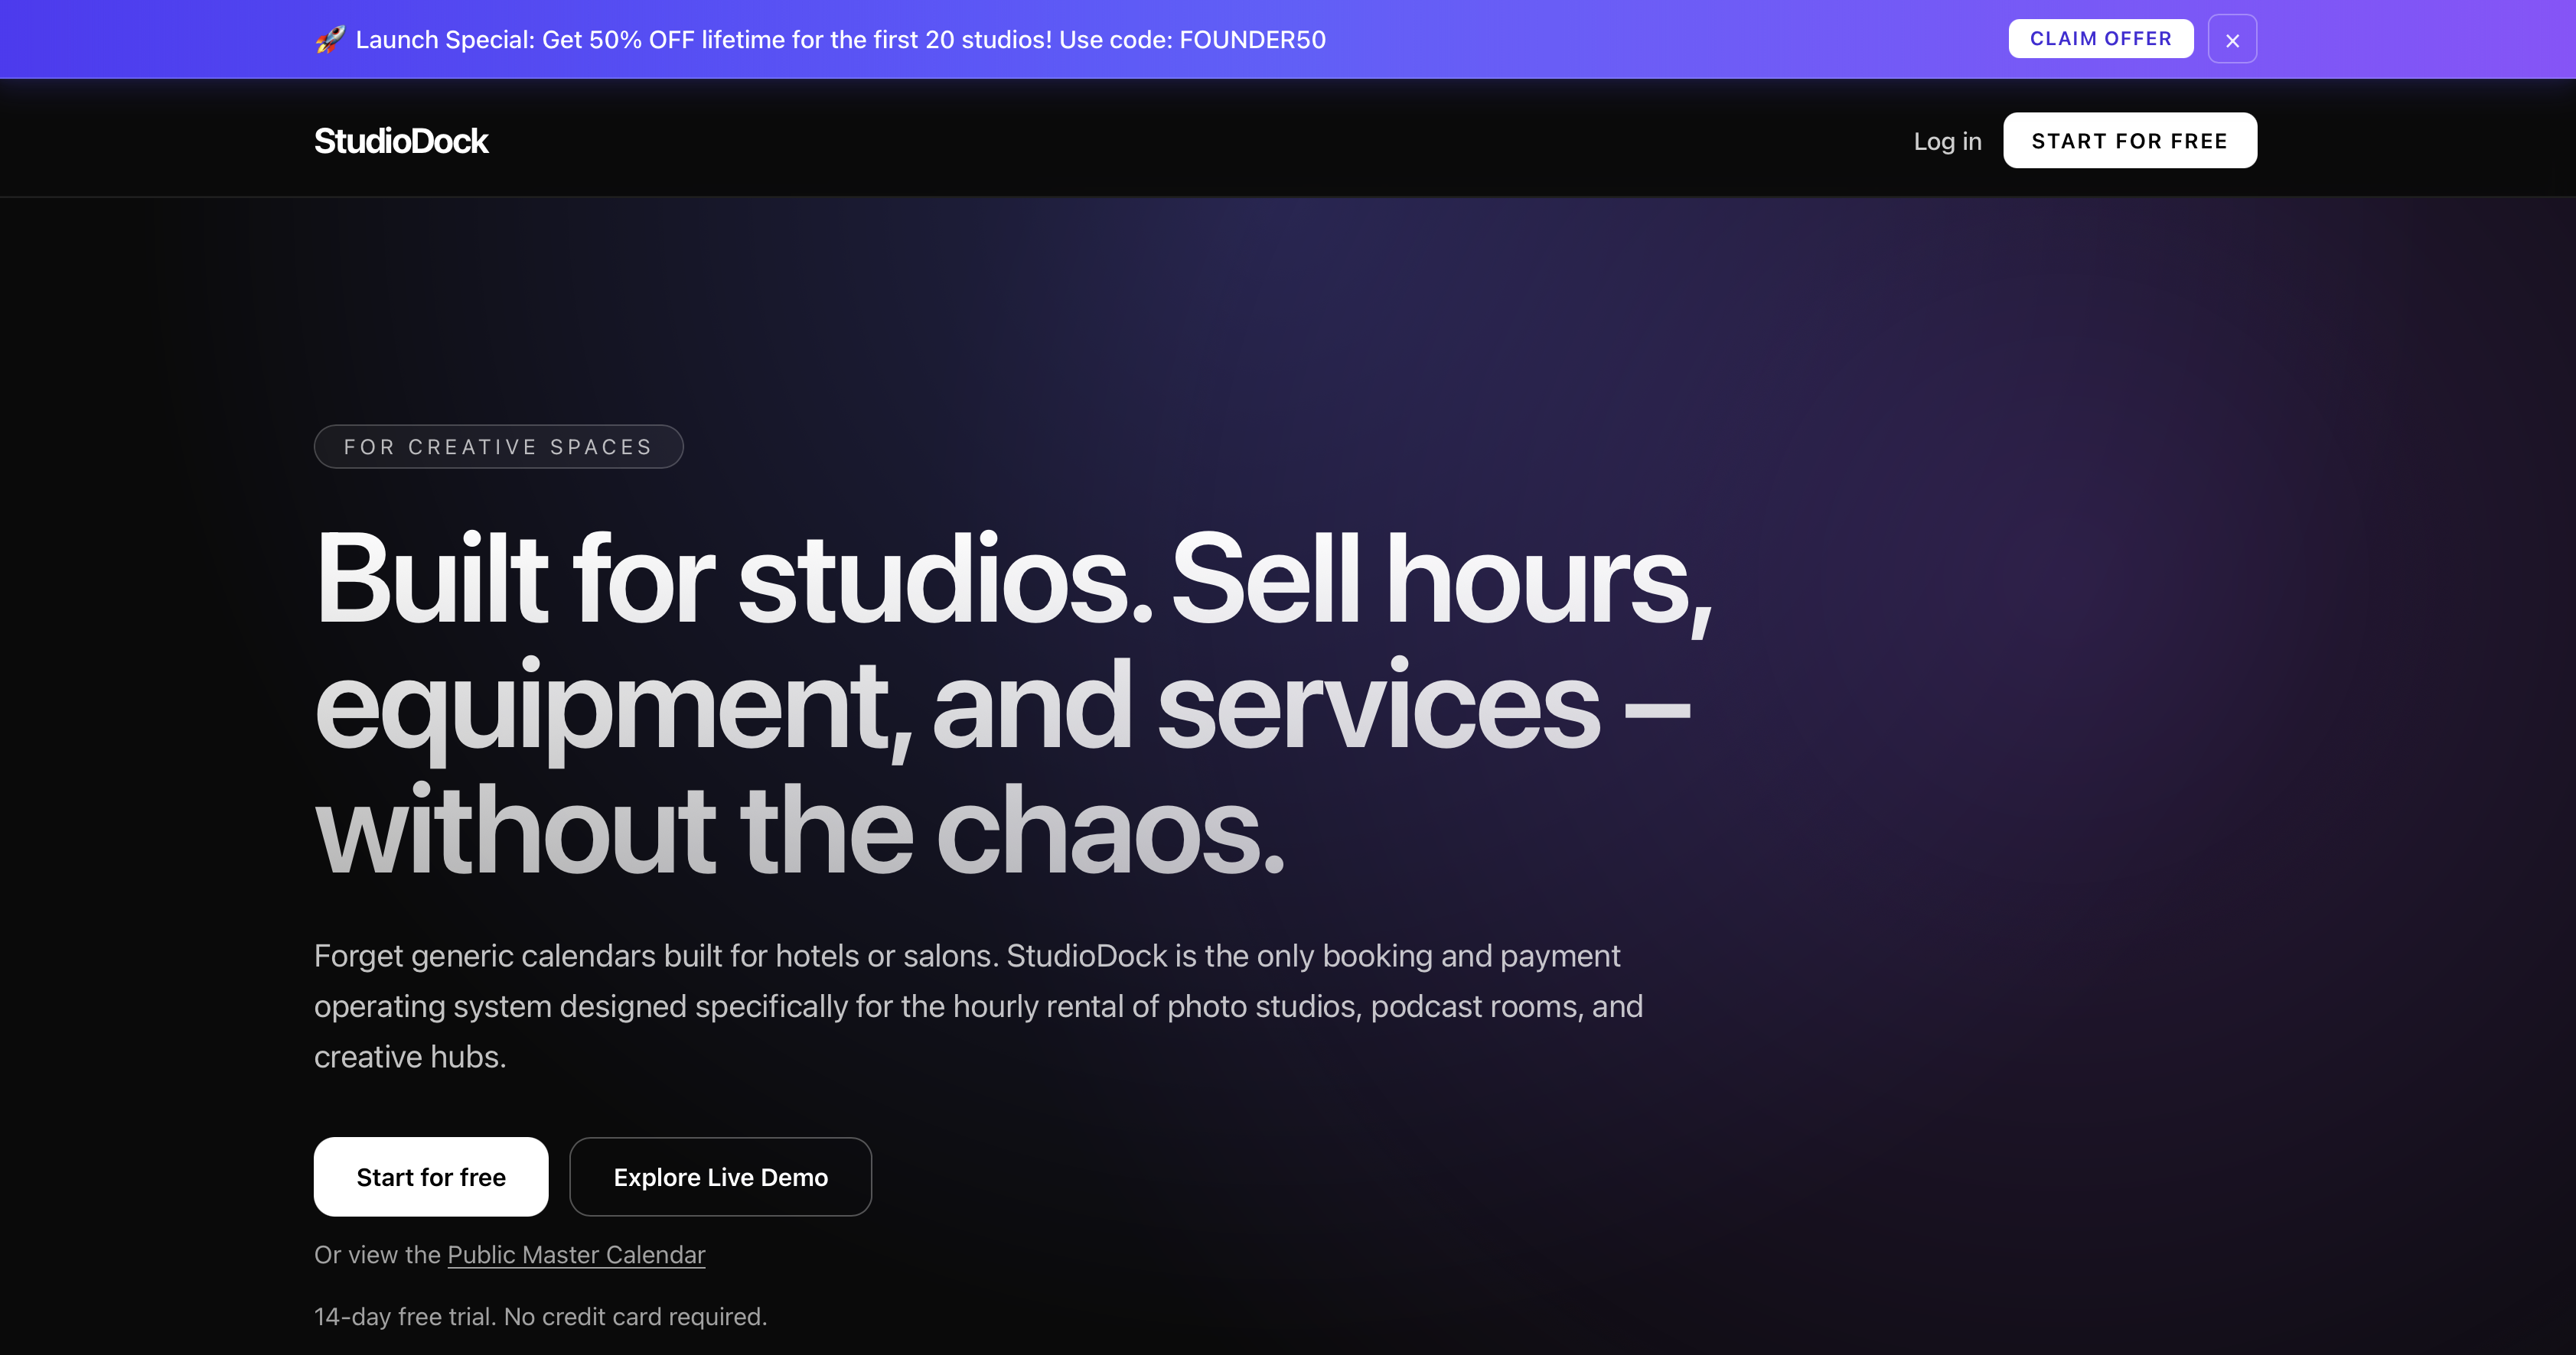Click the StudioDock logo in the navbar
This screenshot has height=1355, width=2576.
(401, 140)
